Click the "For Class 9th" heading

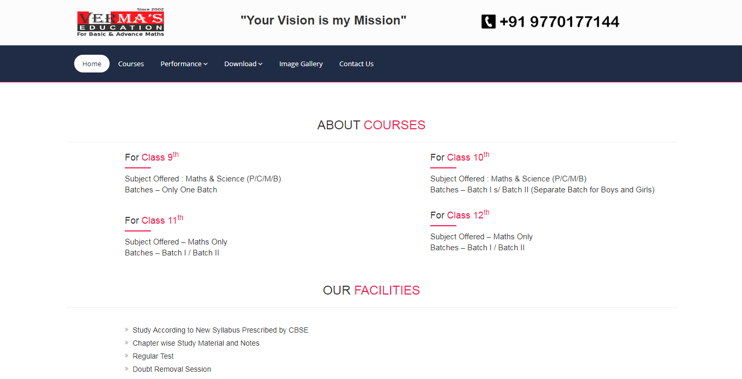coord(151,157)
